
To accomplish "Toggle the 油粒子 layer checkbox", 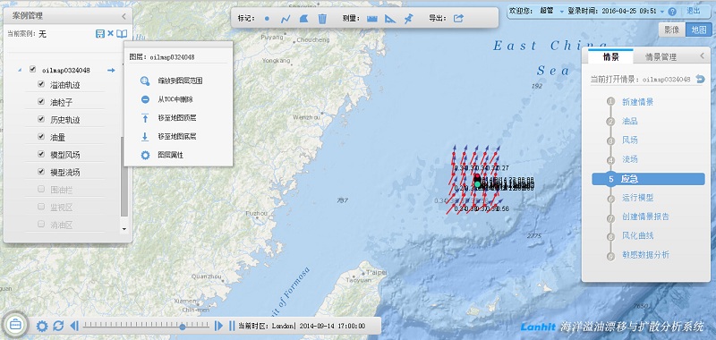I will click(41, 101).
